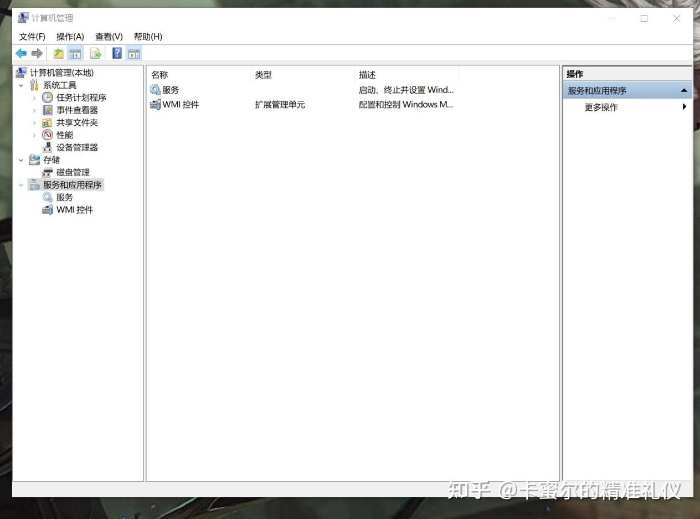The image size is (700, 519).
Task: Open the 查看(V) menu
Action: click(109, 37)
